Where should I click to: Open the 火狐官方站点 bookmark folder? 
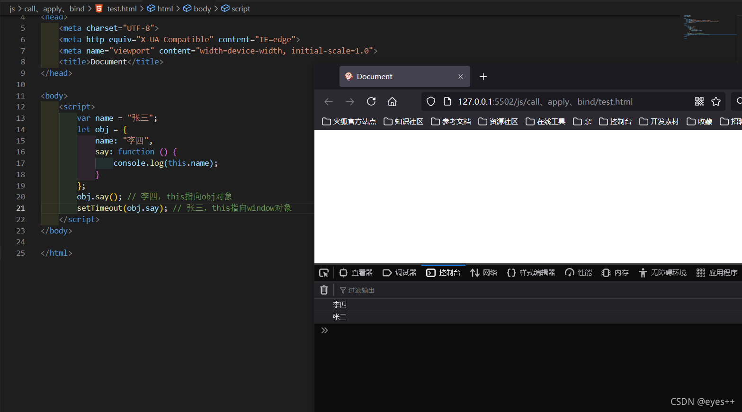349,122
